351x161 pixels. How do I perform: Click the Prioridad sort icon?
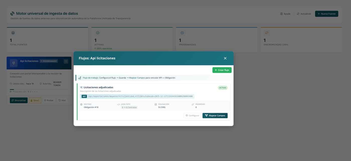pos(193,104)
